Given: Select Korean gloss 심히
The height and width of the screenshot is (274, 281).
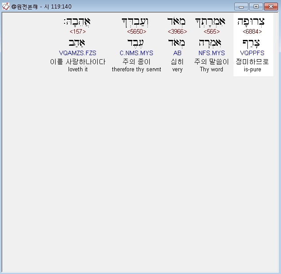Looking at the screenshot, I should tap(177, 62).
